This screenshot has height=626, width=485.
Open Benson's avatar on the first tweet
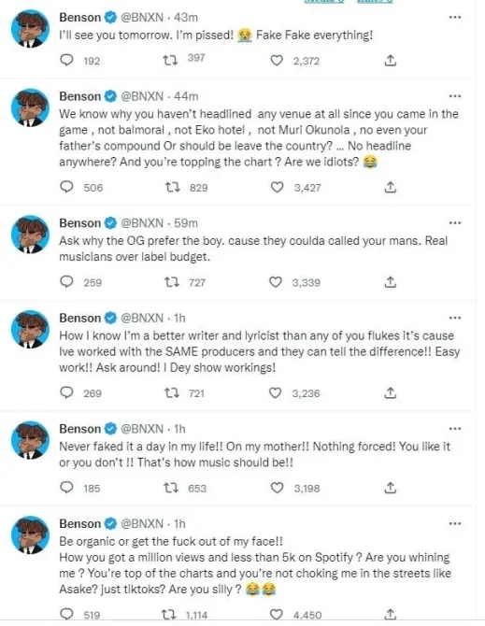tap(30, 29)
